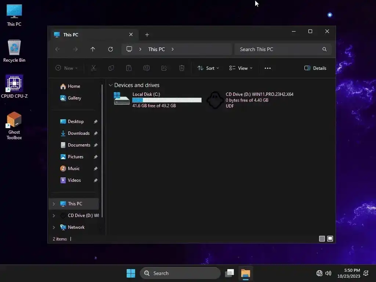
Task: Open the Sort dropdown
Action: pyautogui.click(x=208, y=68)
